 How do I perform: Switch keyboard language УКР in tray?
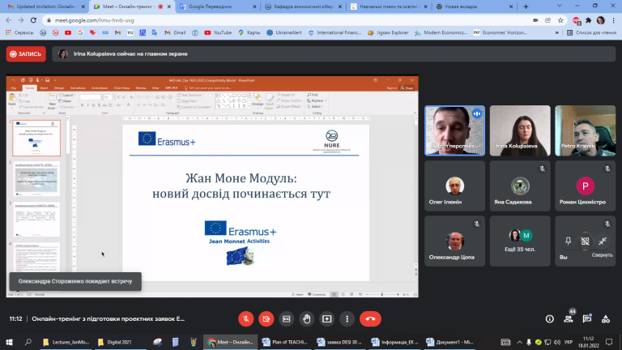[x=569, y=342]
